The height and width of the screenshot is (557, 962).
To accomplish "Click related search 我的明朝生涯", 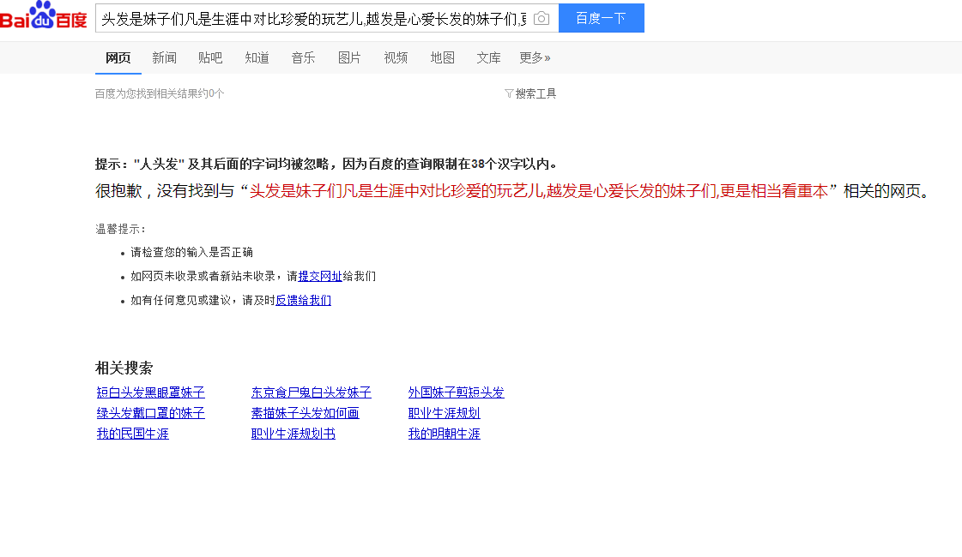I will pos(444,434).
